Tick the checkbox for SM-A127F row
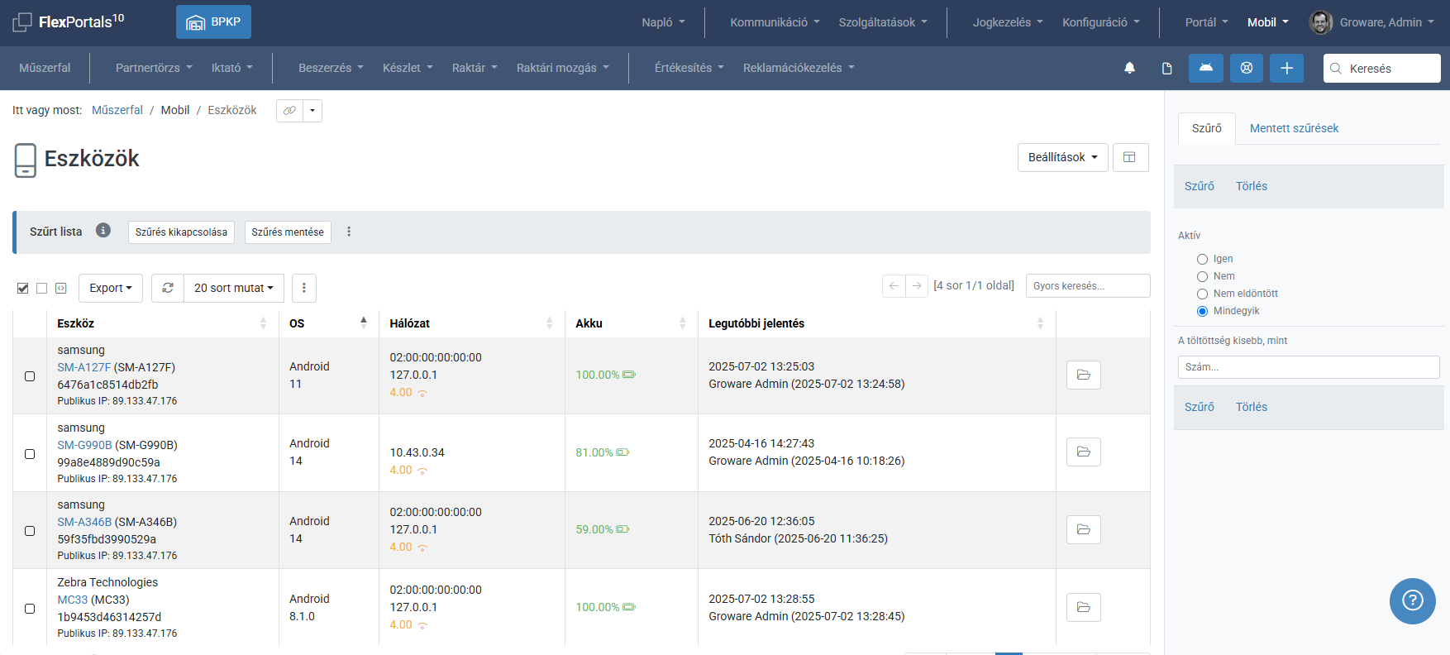Viewport: 1450px width, 655px height. pos(30,376)
